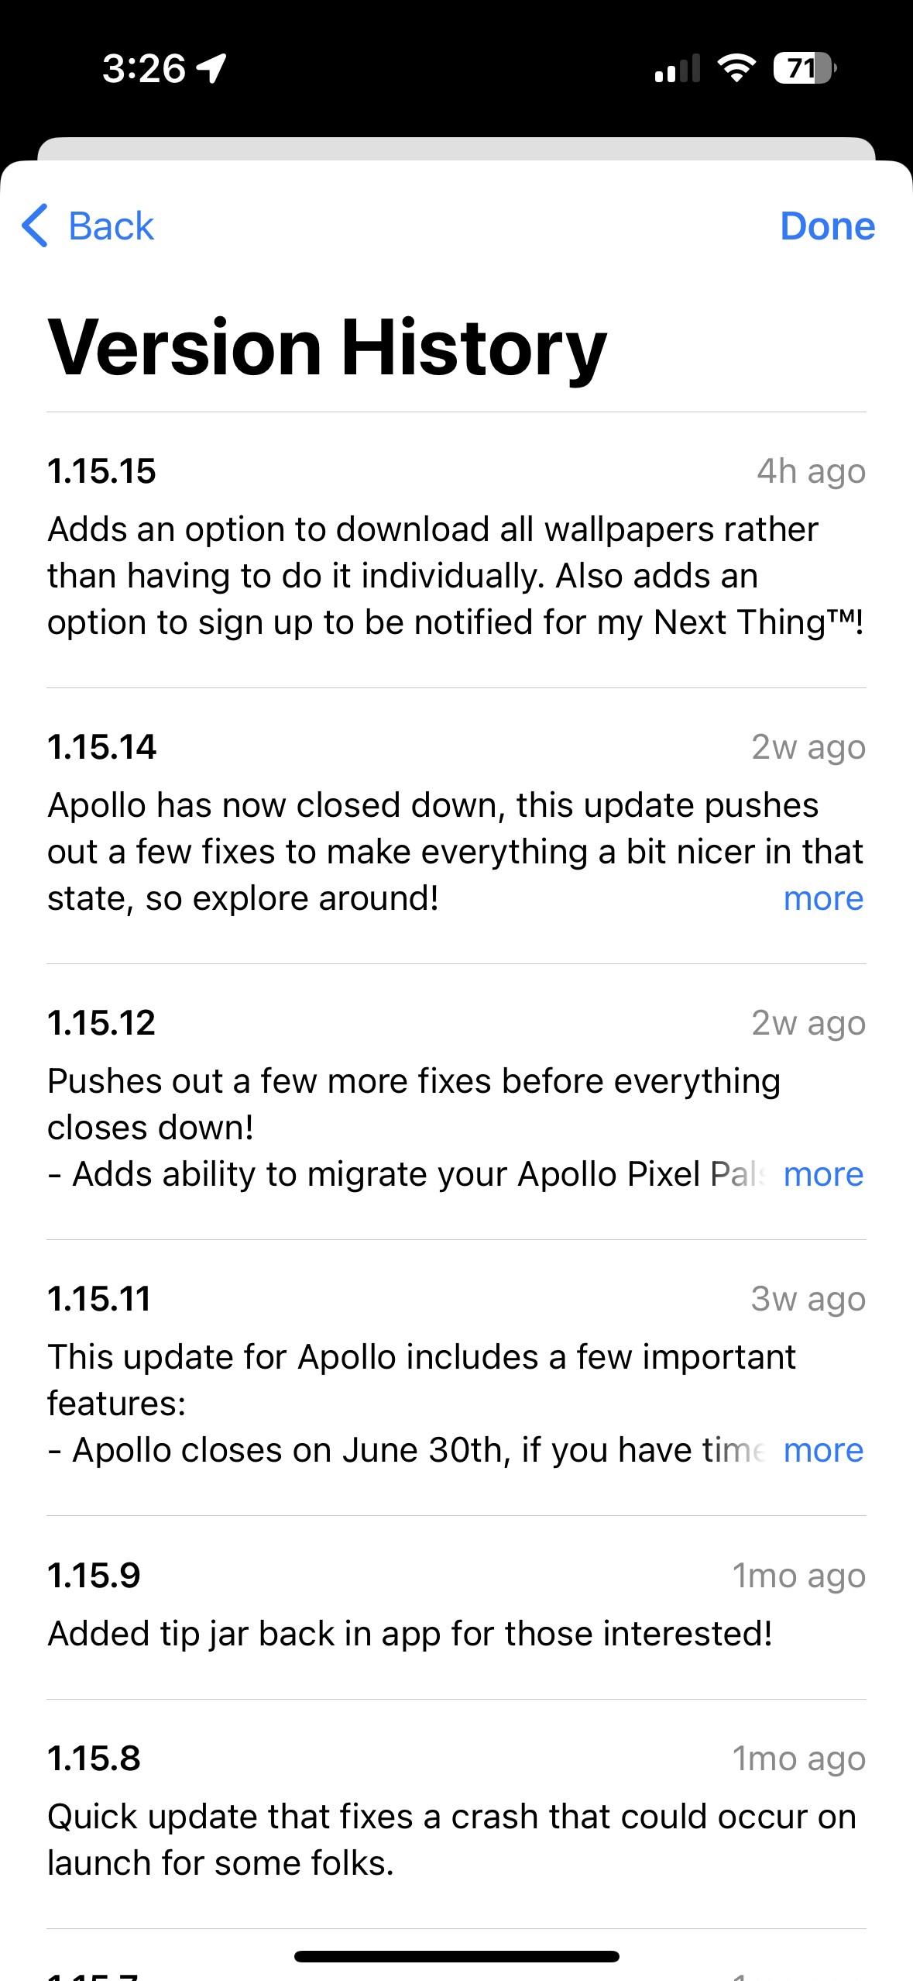Expand 1.15.14 notes with more
Screen dimensions: 913x1981
pyautogui.click(x=823, y=898)
